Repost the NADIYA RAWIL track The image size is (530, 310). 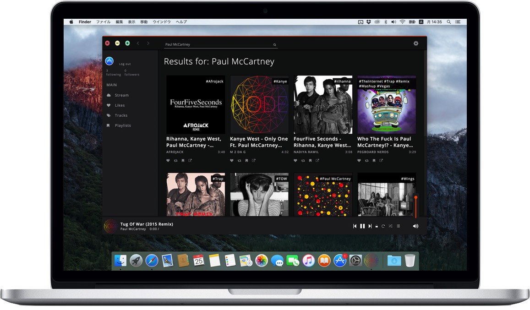click(x=303, y=161)
